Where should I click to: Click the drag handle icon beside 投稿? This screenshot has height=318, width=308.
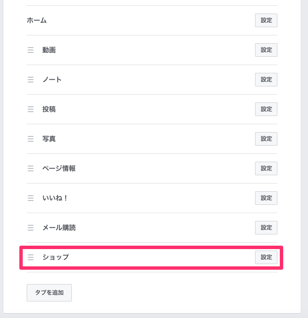[31, 109]
